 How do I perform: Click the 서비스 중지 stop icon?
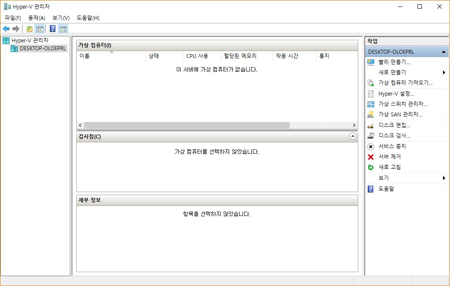tap(371, 146)
